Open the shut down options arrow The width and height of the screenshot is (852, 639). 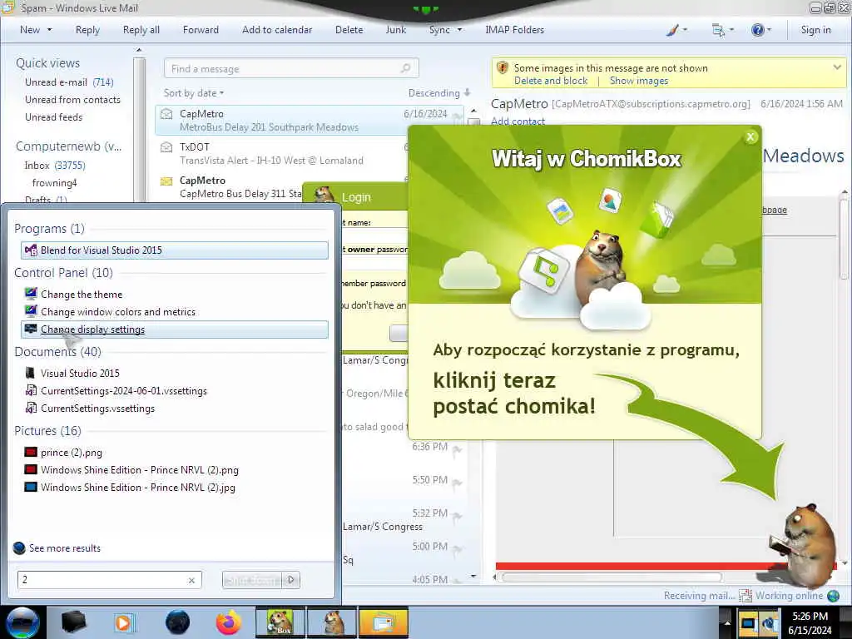tap(291, 580)
